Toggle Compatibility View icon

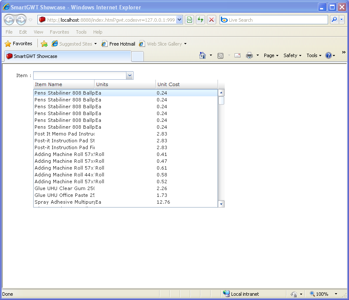189,20
